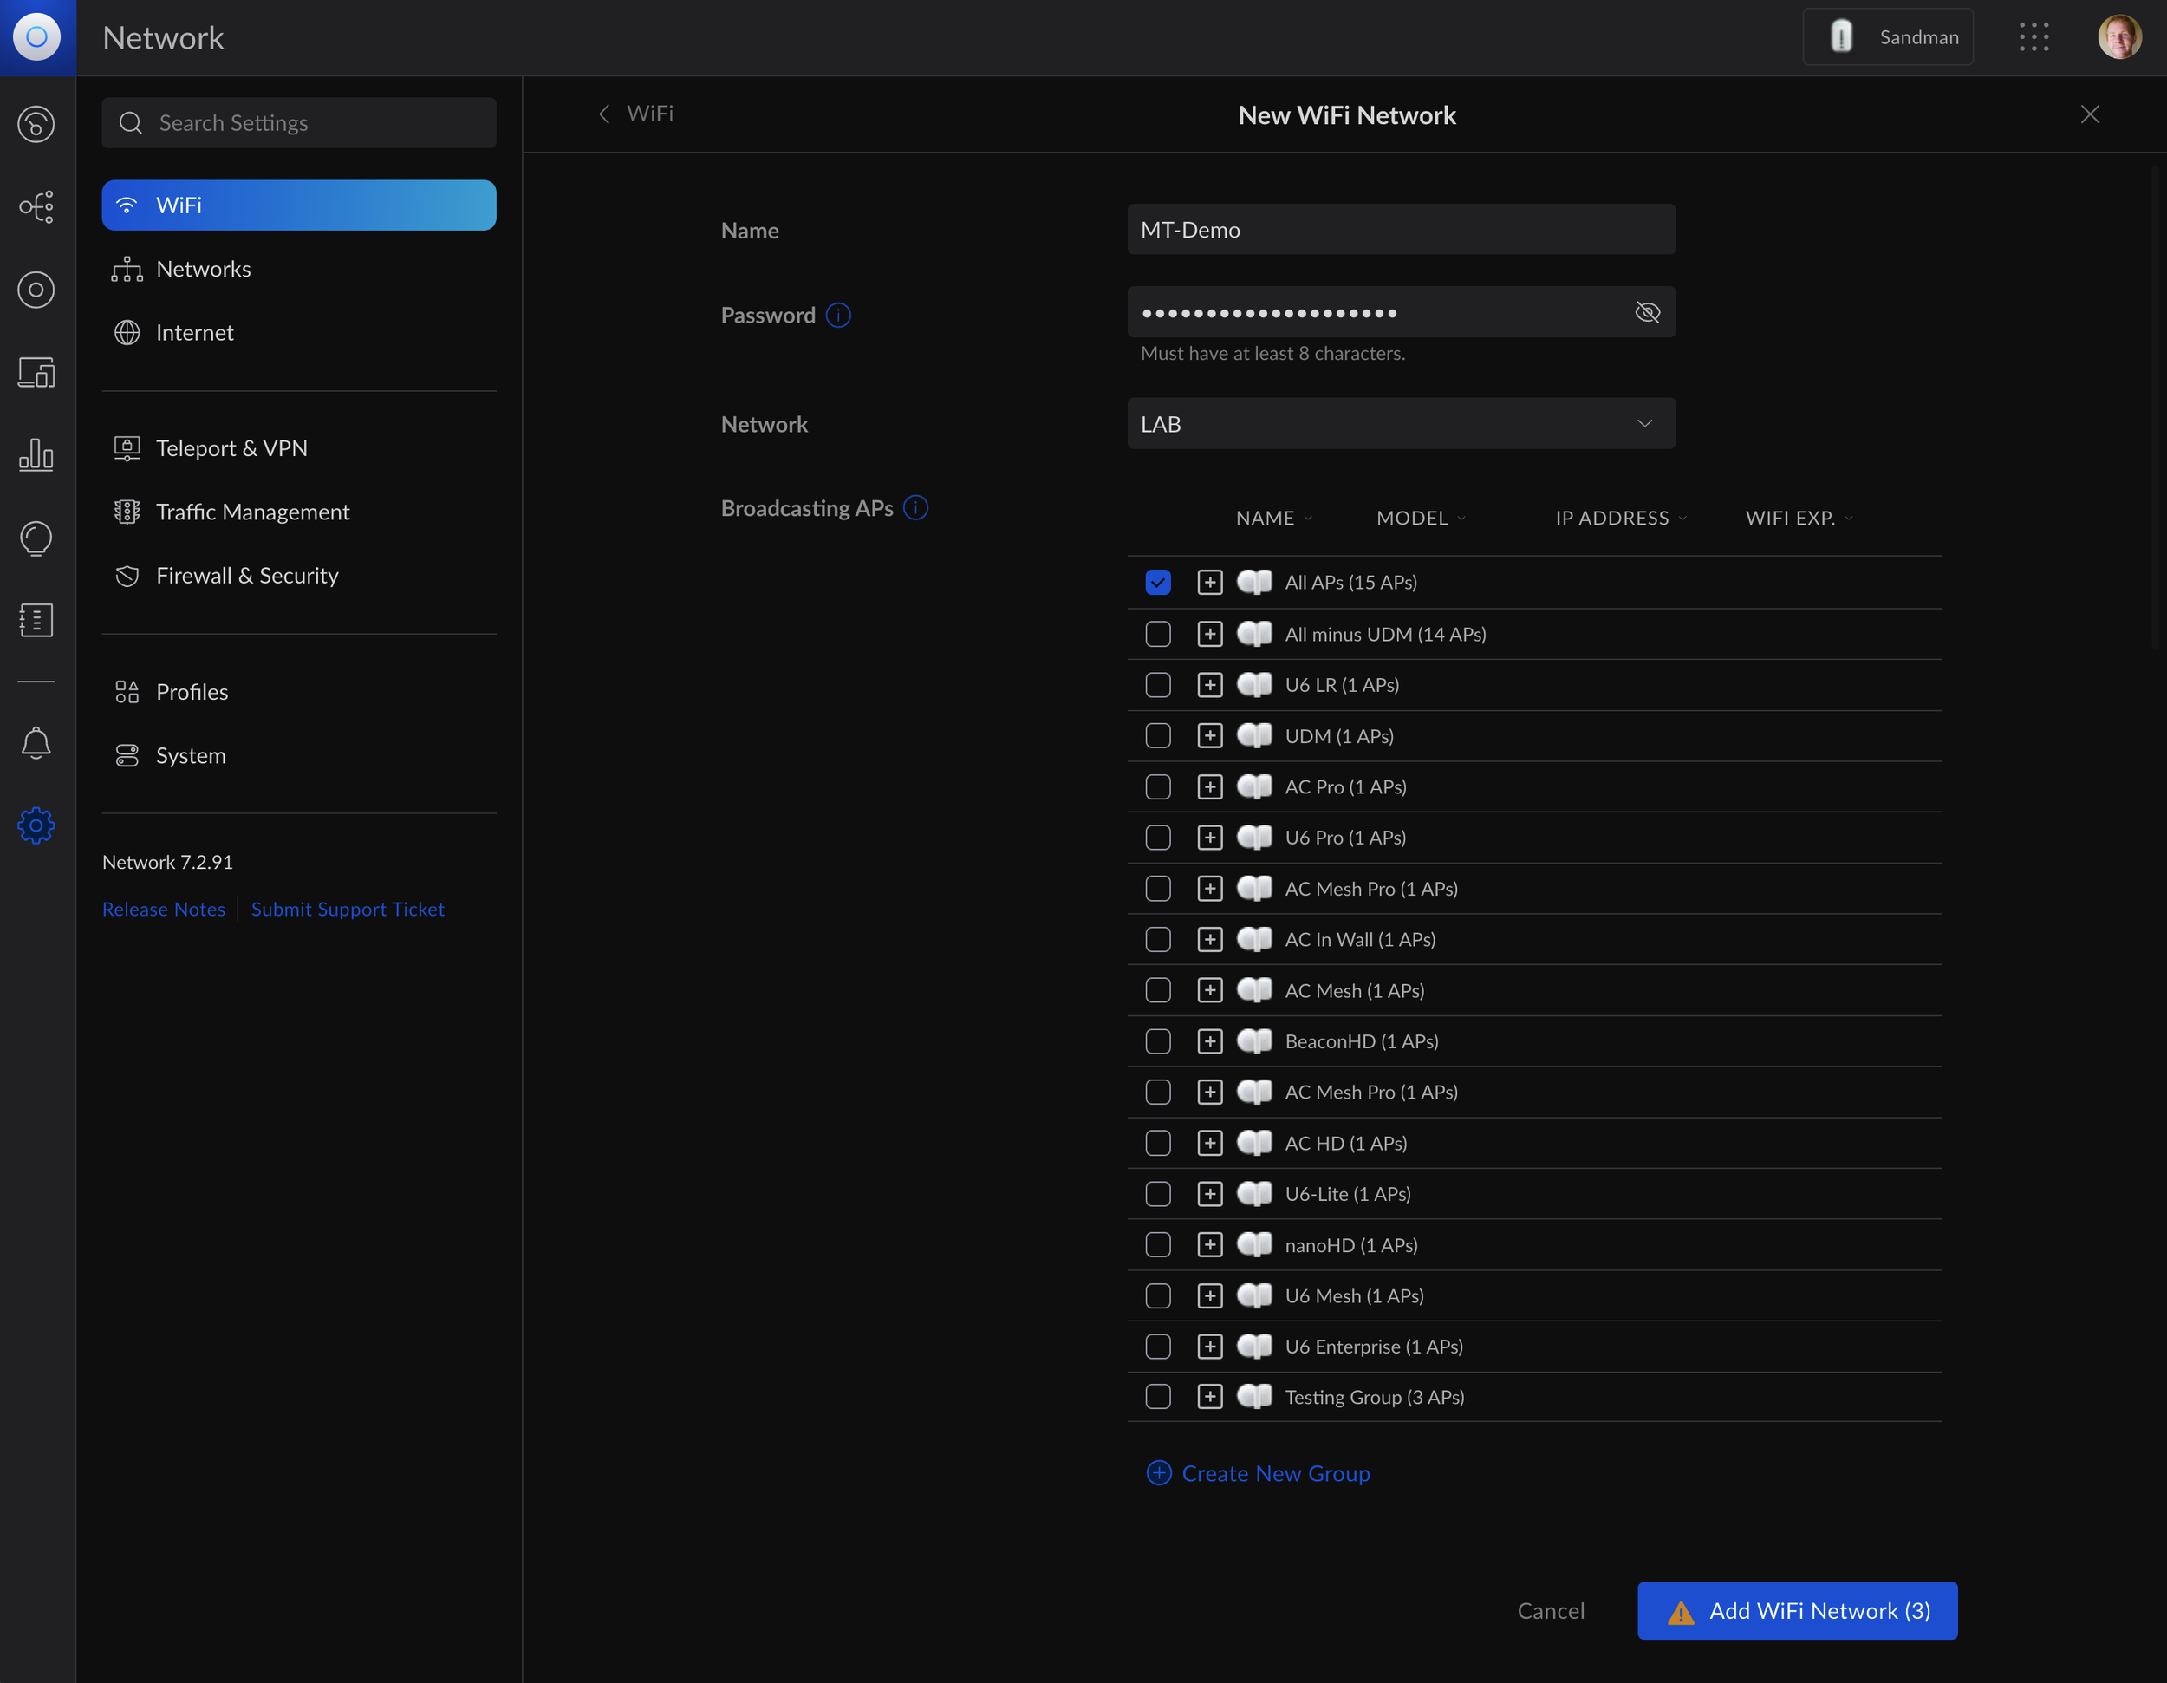Expand the U6 LR group plus icon

pos(1208,685)
